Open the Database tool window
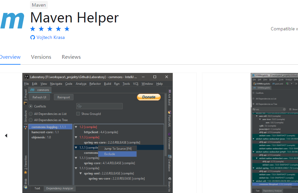 click(170, 163)
